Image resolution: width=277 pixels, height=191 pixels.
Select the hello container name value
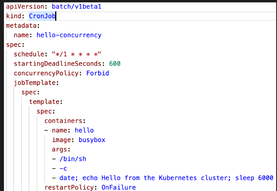pos(84,130)
